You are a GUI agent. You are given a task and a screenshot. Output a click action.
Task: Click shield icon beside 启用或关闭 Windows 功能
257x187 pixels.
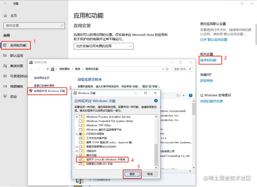31,91
